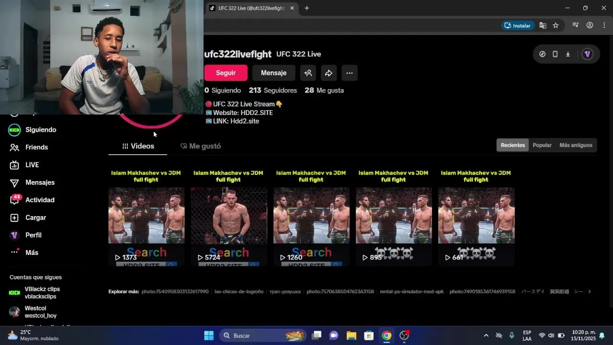The height and width of the screenshot is (345, 613).
Task: Click the Mensaje button
Action: [x=273, y=73]
